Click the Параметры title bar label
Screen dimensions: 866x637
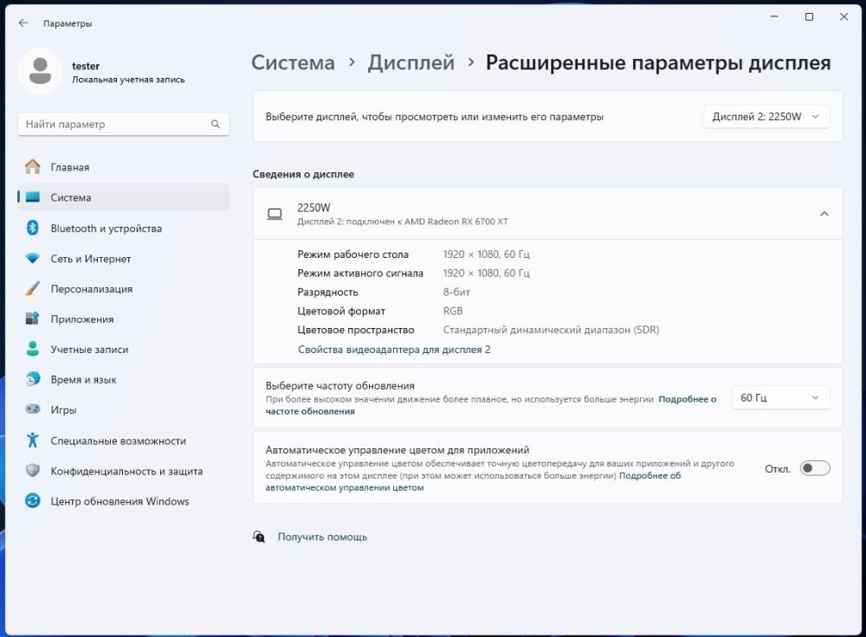point(68,23)
